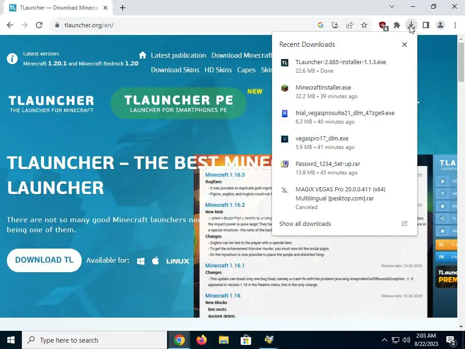465x349 pixels.
Task: Open Download Skins nav link
Action: [175, 70]
